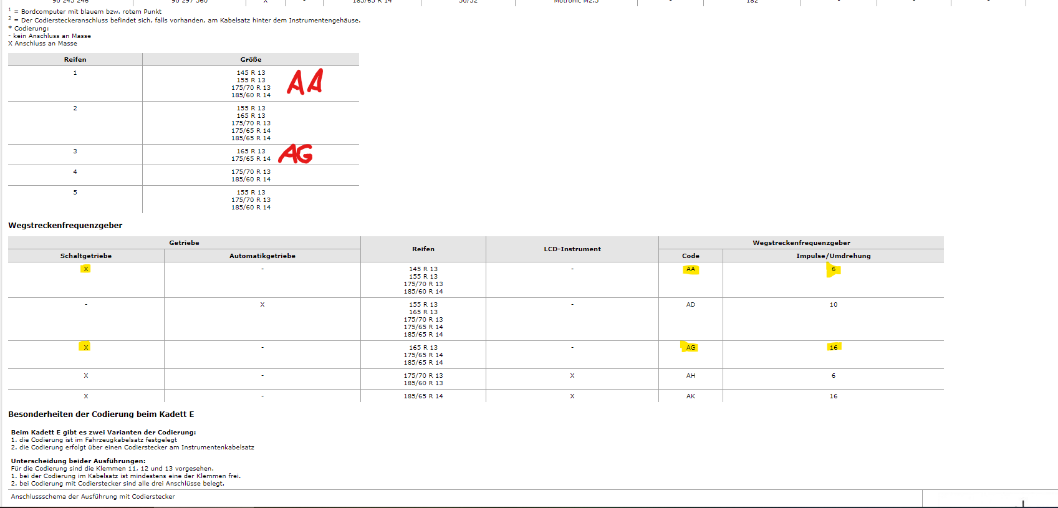Viewport: 1058px width, 508px height.
Task: Click code AH in the Code column
Action: [690, 376]
